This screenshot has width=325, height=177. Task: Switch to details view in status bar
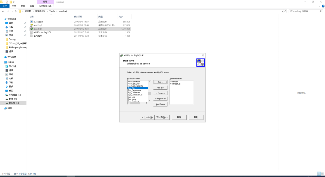(x=318, y=174)
